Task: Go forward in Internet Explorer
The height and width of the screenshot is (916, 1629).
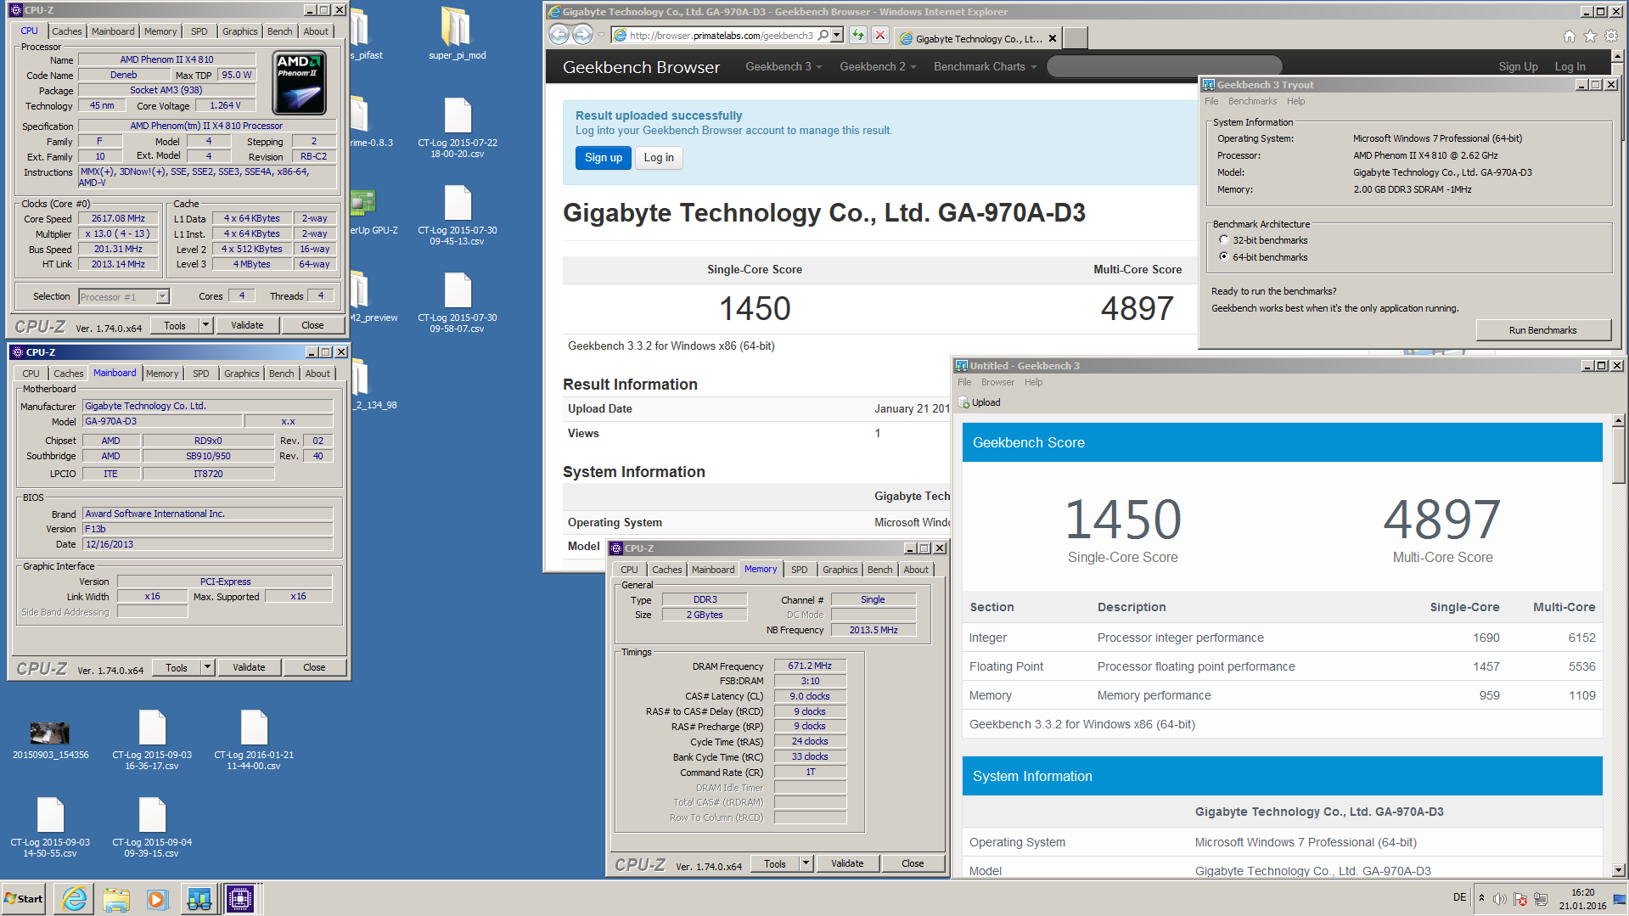Action: 582,35
